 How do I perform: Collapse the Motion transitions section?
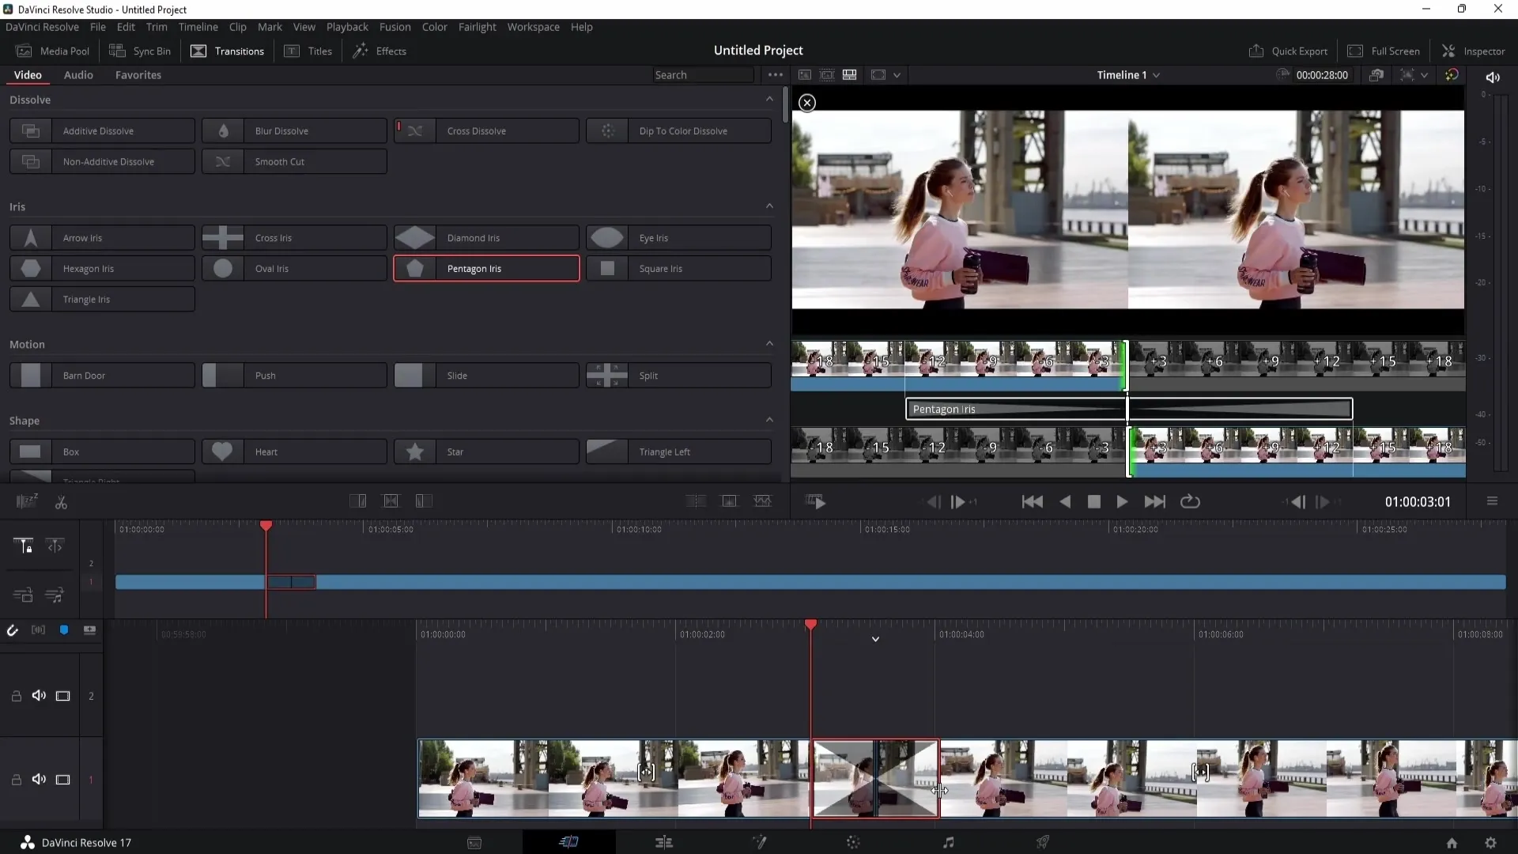pyautogui.click(x=769, y=343)
